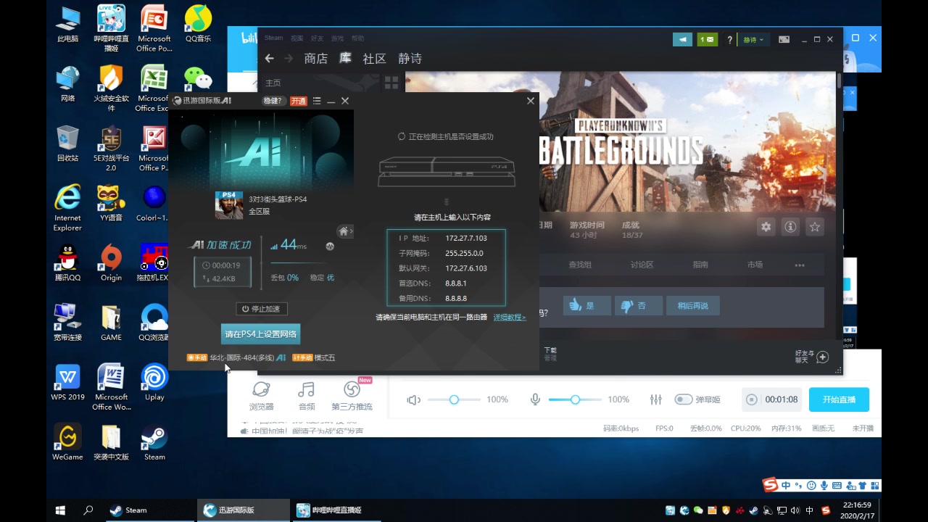The image size is (928, 522).
Task: Switch to 哔哩哔哩直播姬 on the taskbar
Action: click(337, 510)
